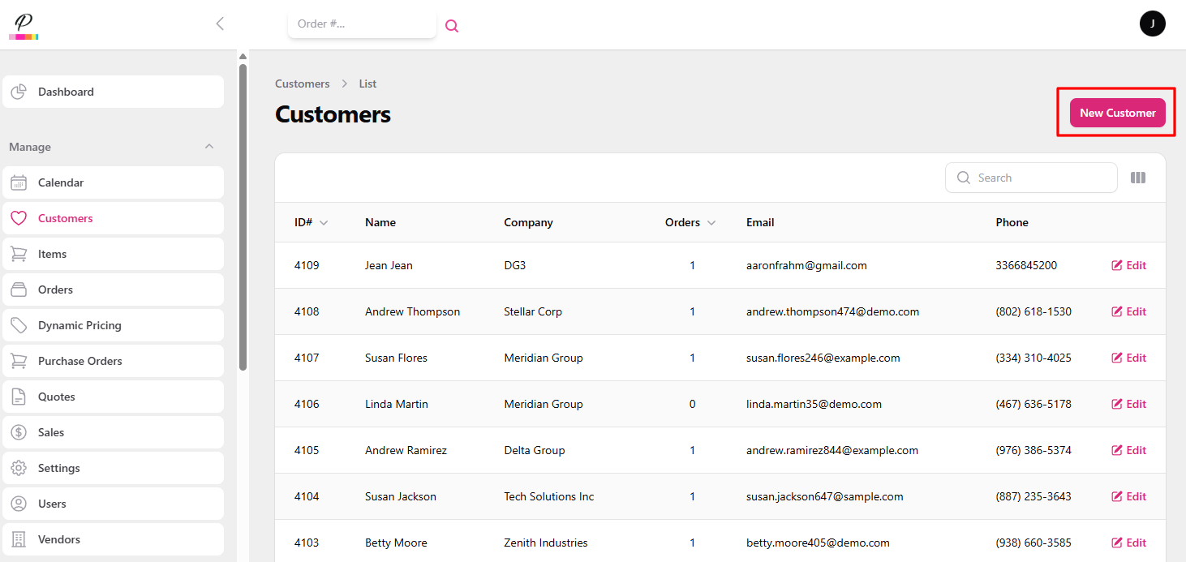
Task: Open Susan Flores' order count link
Action: 692,358
